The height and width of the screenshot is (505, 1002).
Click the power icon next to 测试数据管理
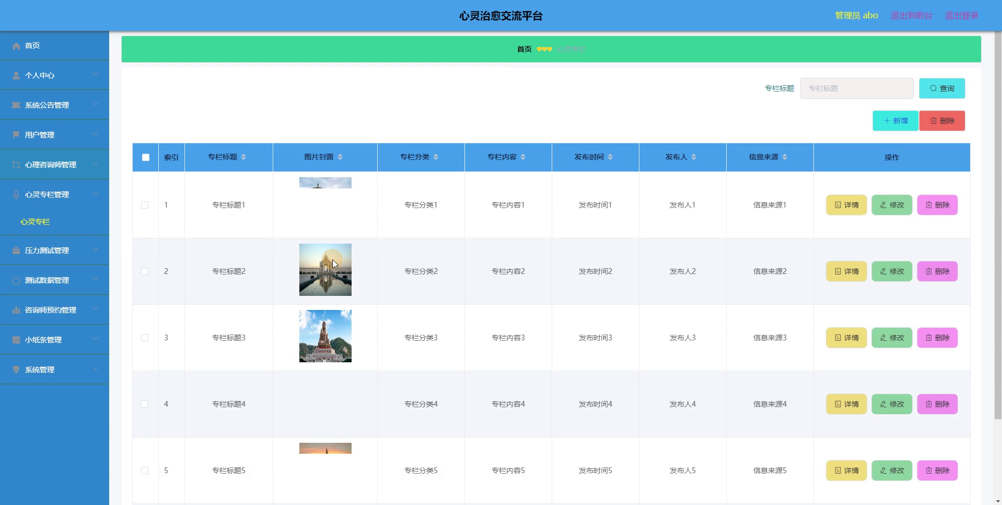[x=16, y=281]
